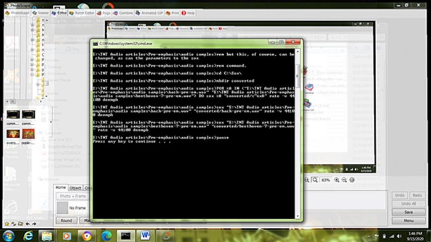Switch to the Viewer tab
This screenshot has width=431, height=242.
[41, 13]
